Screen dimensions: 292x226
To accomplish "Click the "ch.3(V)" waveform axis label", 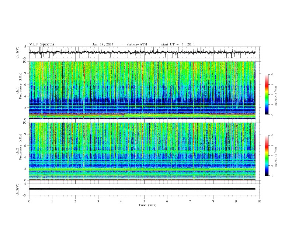I will (18, 189).
